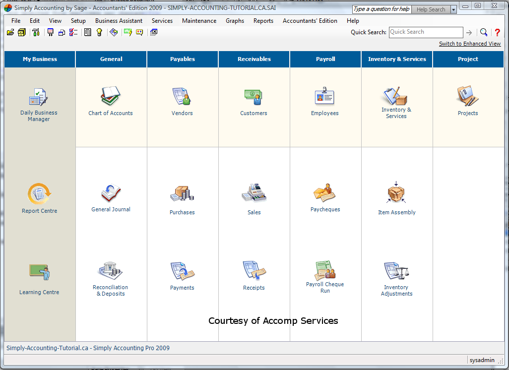
Task: Open the Edit menu
Action: pyautogui.click(x=35, y=21)
